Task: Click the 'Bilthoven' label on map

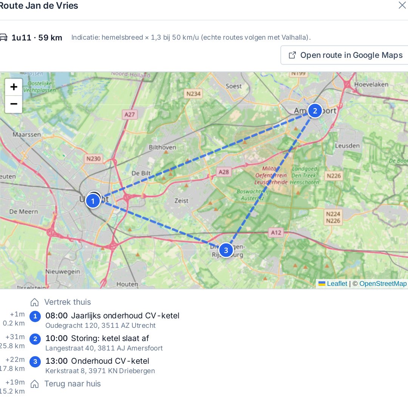Action: pyautogui.click(x=162, y=147)
